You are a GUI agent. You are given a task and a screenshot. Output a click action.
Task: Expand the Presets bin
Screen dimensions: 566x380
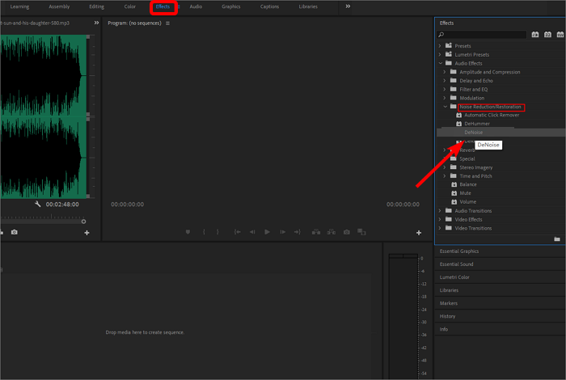click(x=440, y=46)
